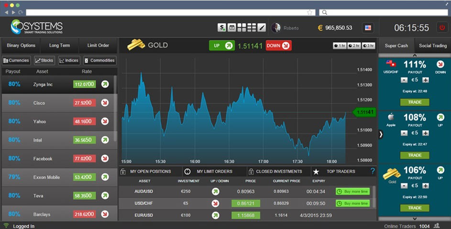451x229 pixels.
Task: Collapse side panel with chevron handle
Action: pos(381,134)
